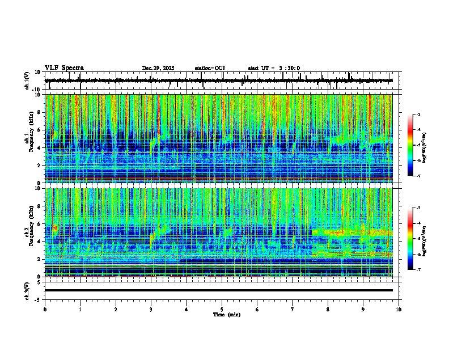449x347 pixels.
Task: Click time axis tick label "3"
Action: (151, 310)
